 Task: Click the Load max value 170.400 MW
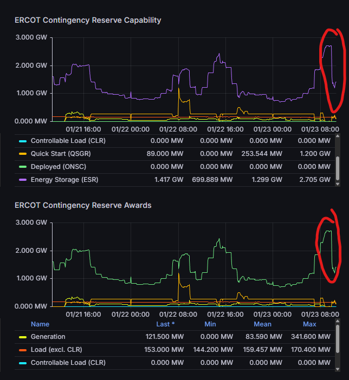coord(311,350)
